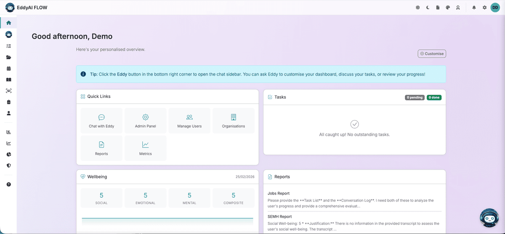Open the pie chart sidebar icon
This screenshot has height=234, width=505.
pos(8,155)
